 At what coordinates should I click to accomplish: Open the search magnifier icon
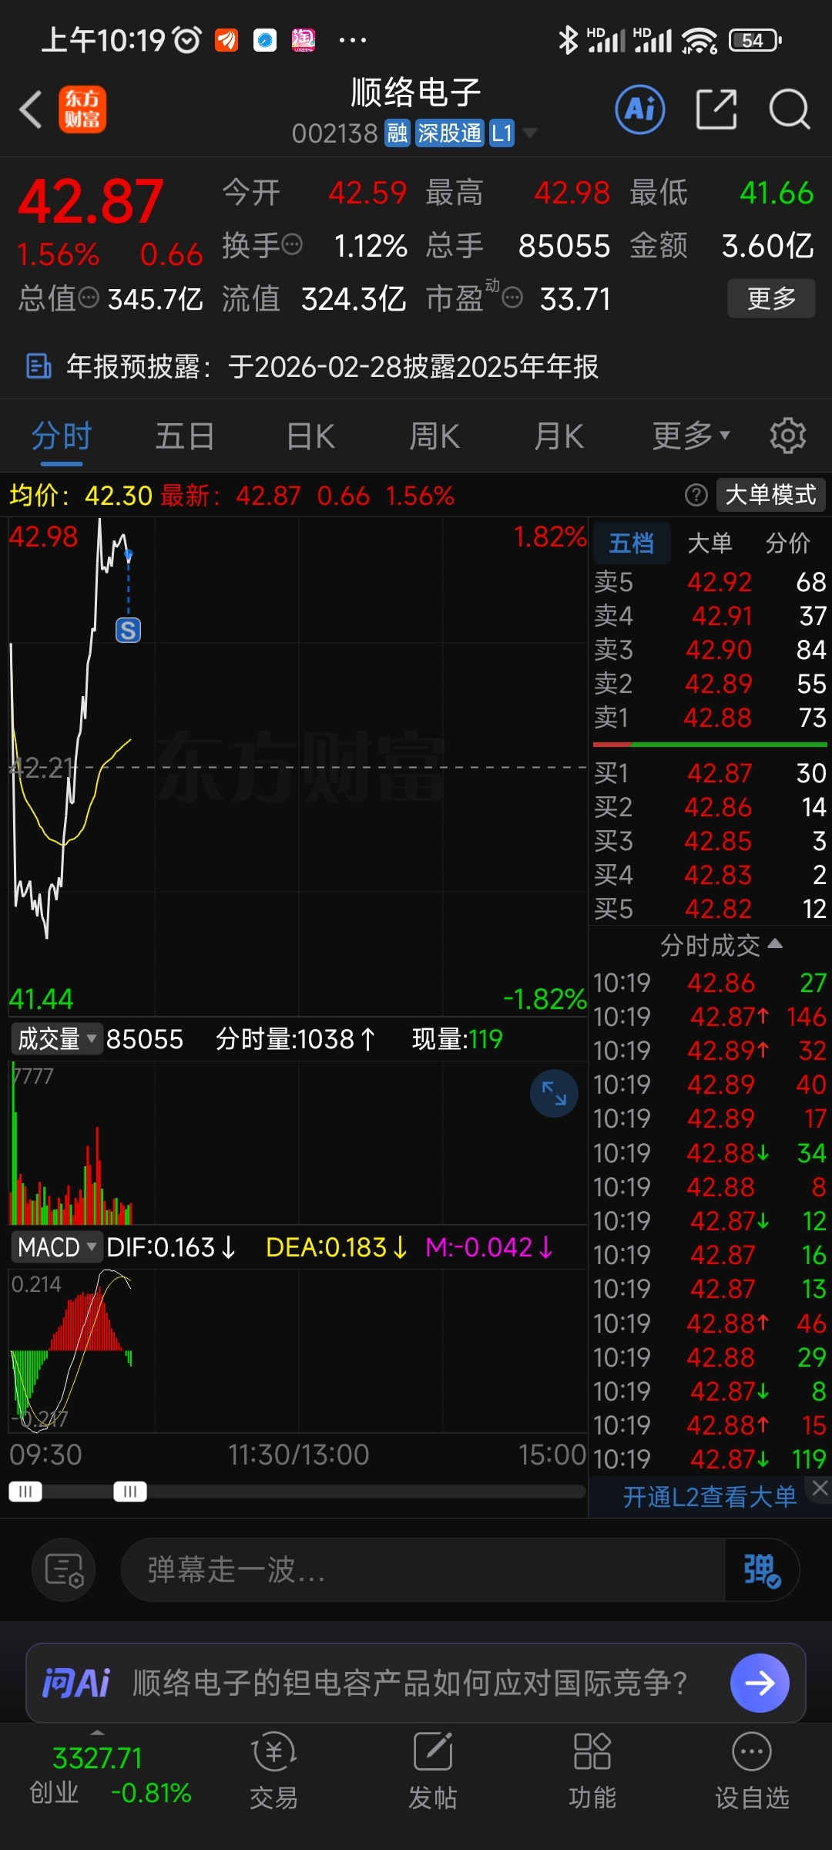[x=790, y=109]
